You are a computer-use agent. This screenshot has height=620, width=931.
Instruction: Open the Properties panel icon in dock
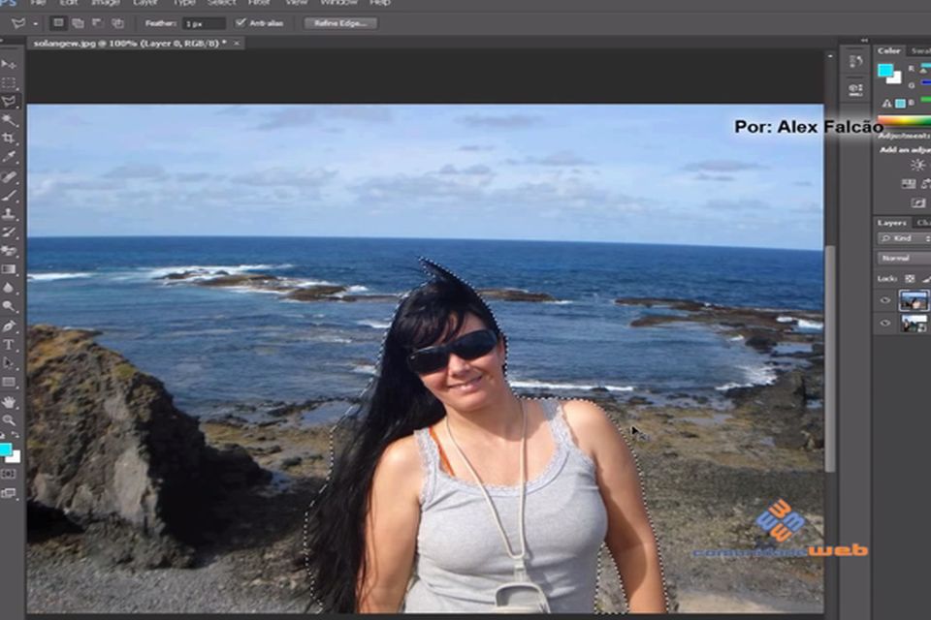(x=855, y=89)
